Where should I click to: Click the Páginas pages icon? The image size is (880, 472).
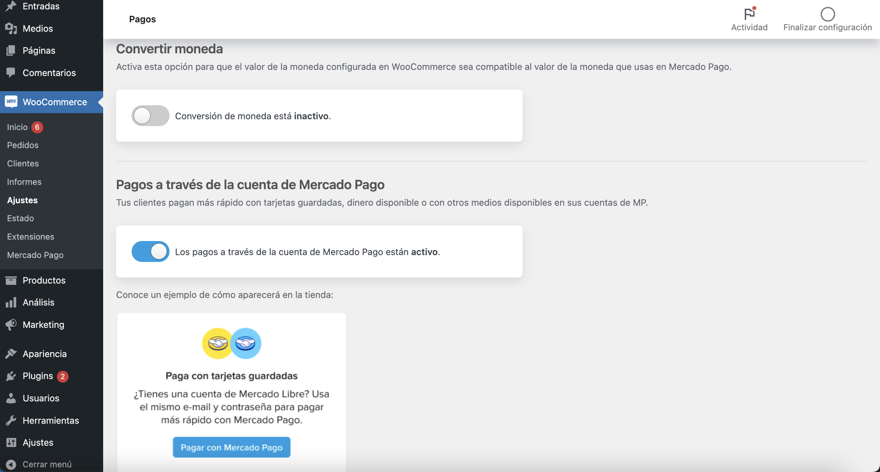[x=11, y=50]
